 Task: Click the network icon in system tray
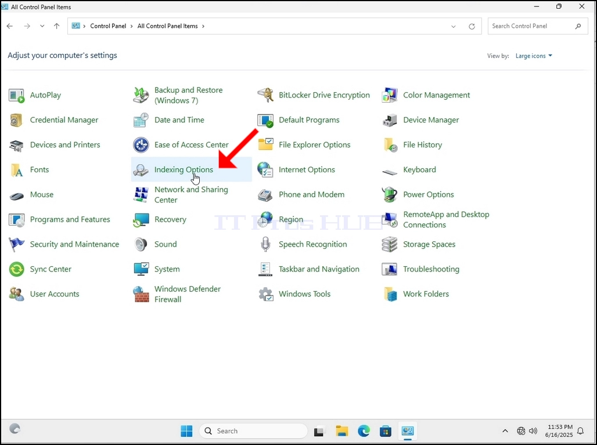point(521,431)
